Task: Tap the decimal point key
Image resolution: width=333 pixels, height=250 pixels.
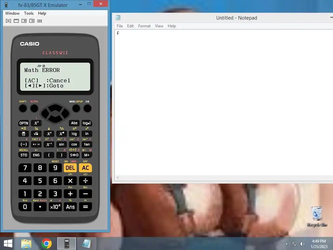Action: 40,207
